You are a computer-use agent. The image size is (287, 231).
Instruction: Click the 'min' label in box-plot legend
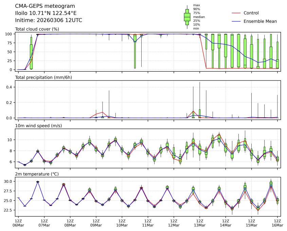(196, 29)
